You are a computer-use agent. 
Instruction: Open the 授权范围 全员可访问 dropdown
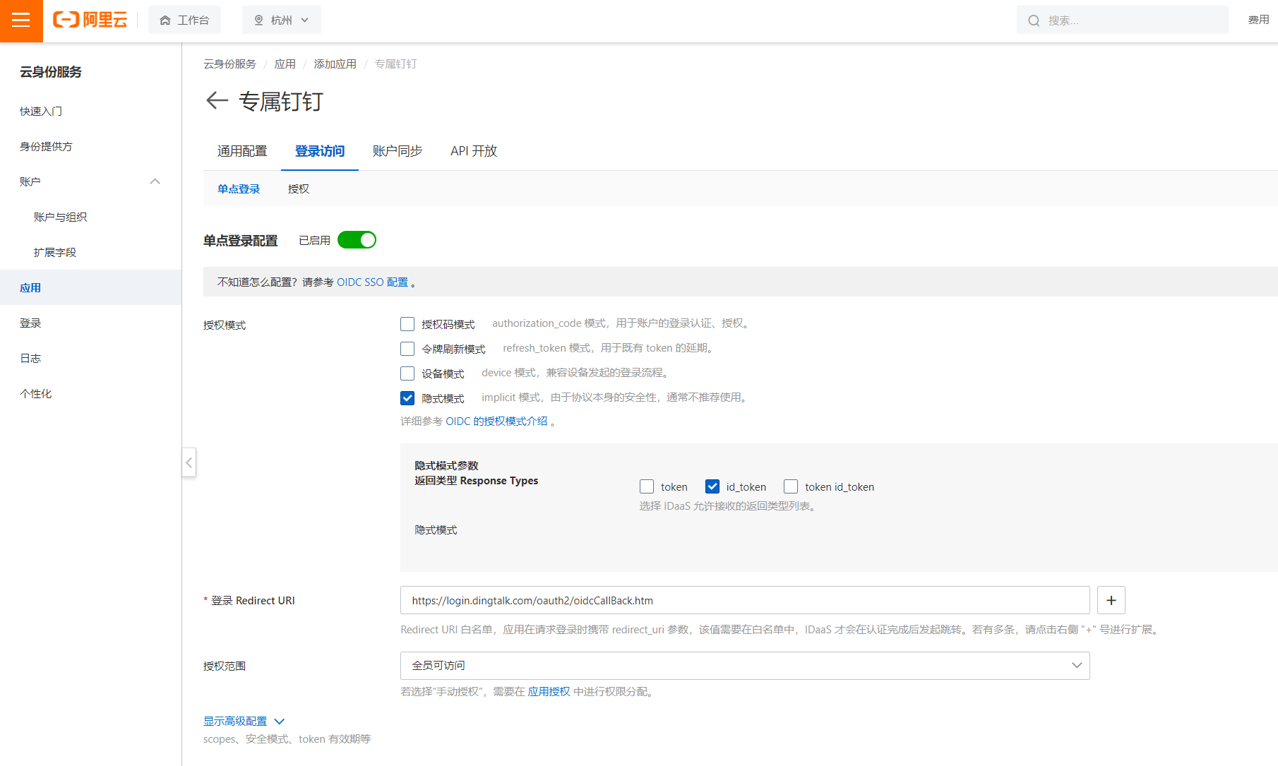(745, 666)
